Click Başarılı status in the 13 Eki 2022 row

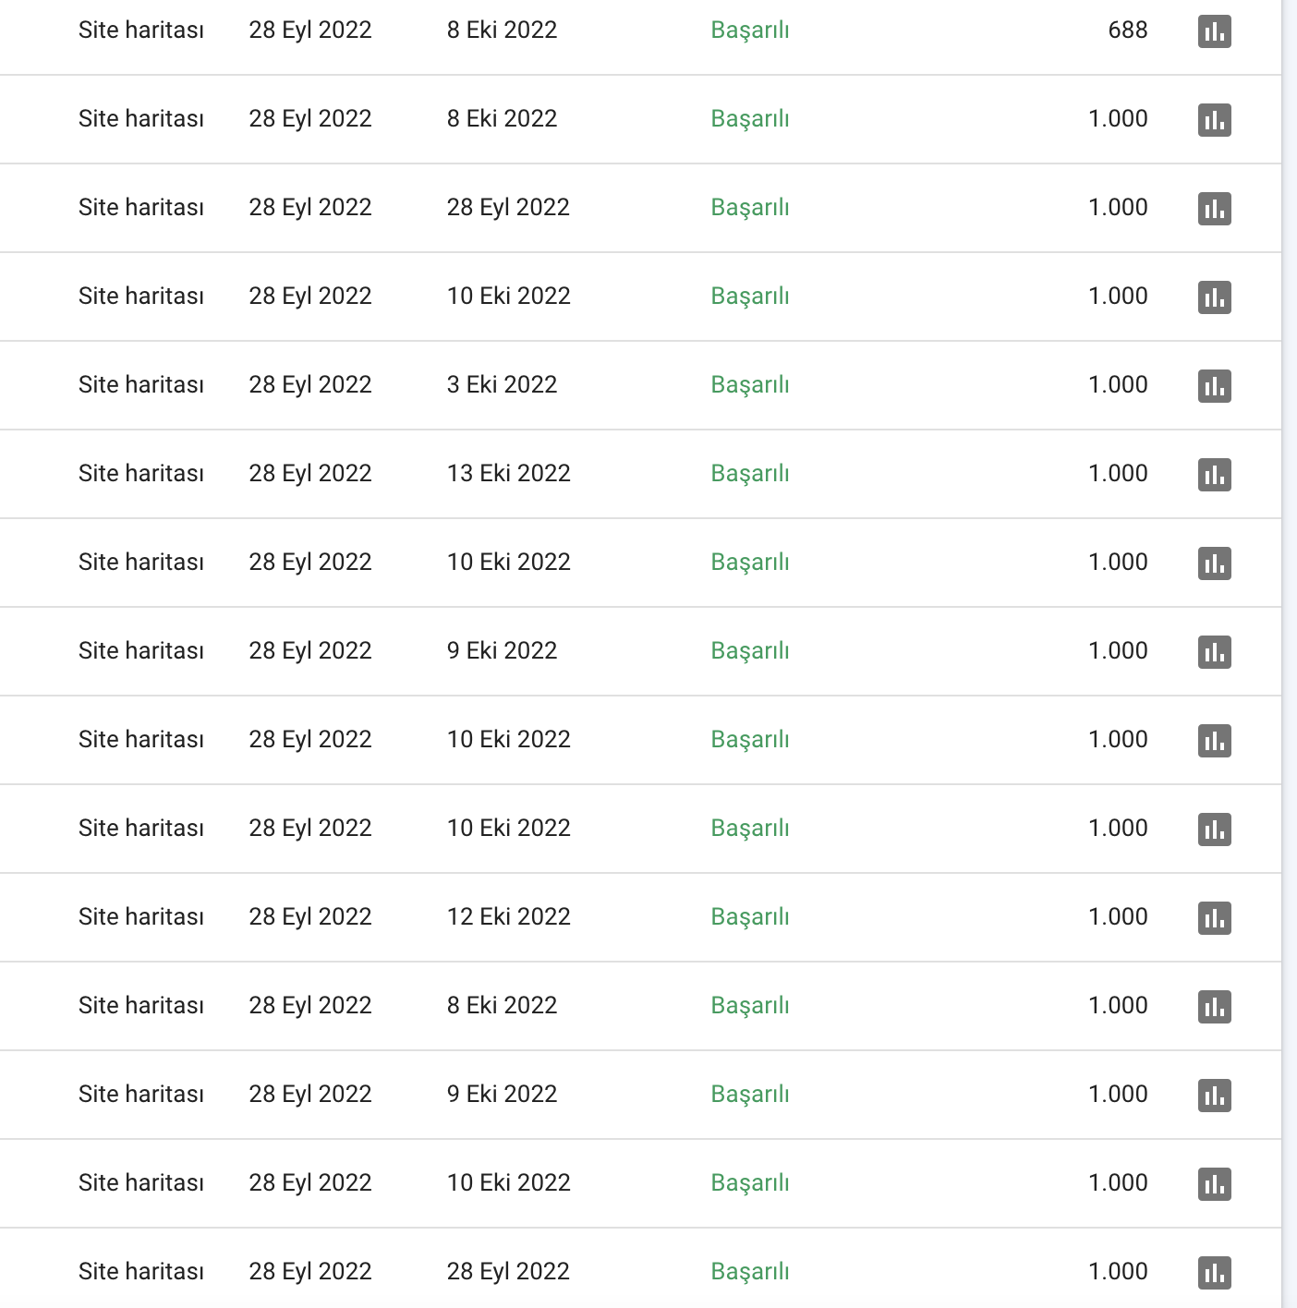(750, 474)
